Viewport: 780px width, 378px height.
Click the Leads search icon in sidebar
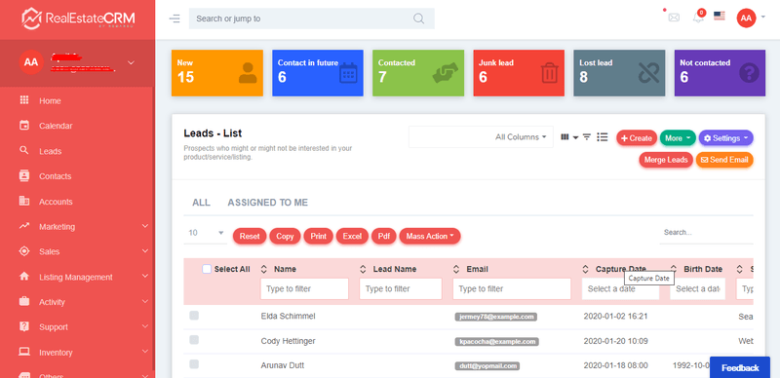point(23,150)
